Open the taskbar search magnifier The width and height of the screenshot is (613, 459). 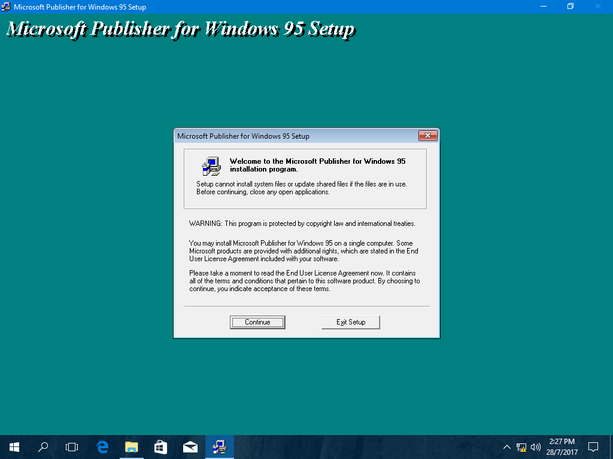tap(43, 447)
